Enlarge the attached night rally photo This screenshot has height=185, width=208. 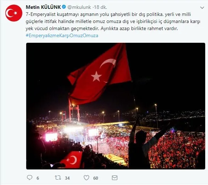116,106
